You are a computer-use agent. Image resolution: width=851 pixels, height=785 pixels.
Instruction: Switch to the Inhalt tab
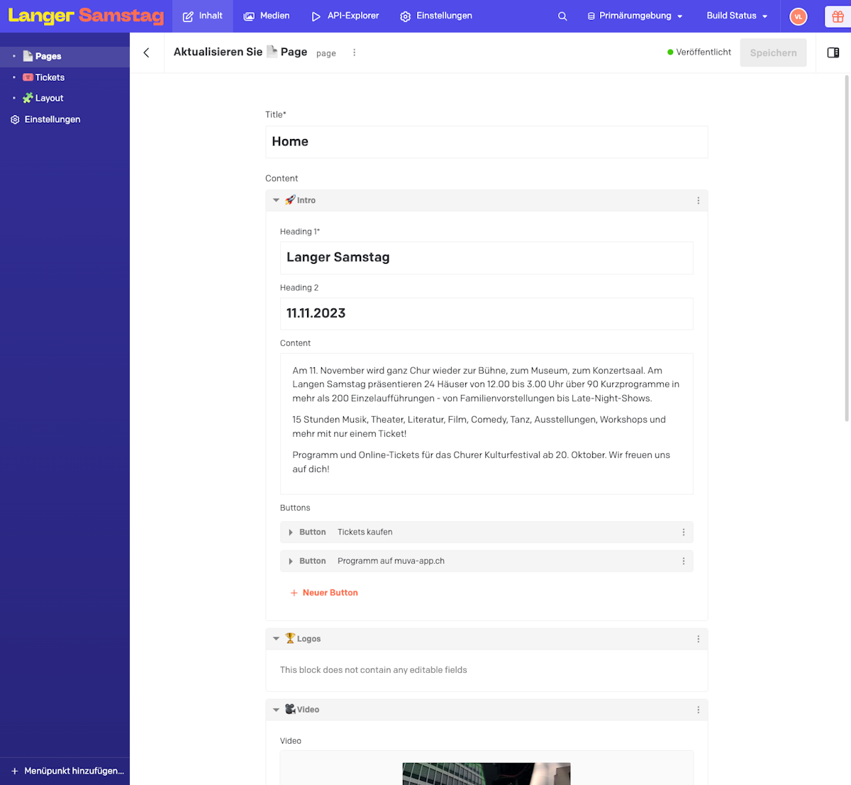(203, 16)
